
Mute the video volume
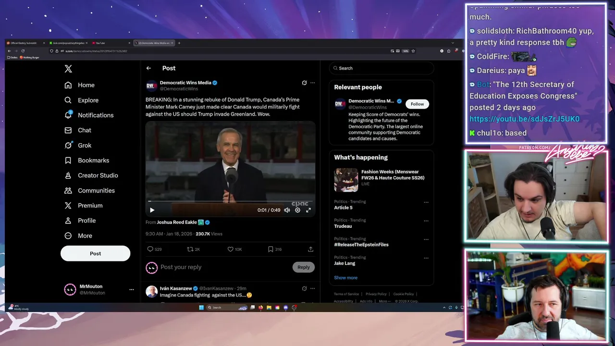(x=287, y=210)
